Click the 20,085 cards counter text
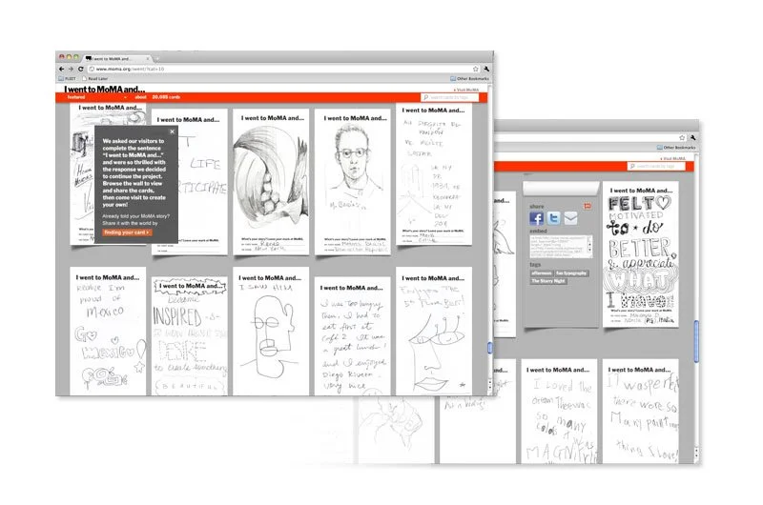 (x=166, y=97)
